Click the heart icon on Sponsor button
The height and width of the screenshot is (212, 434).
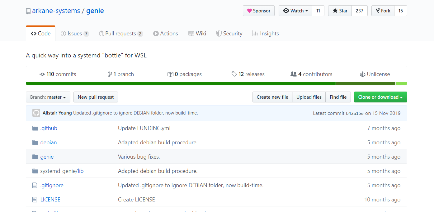249,11
